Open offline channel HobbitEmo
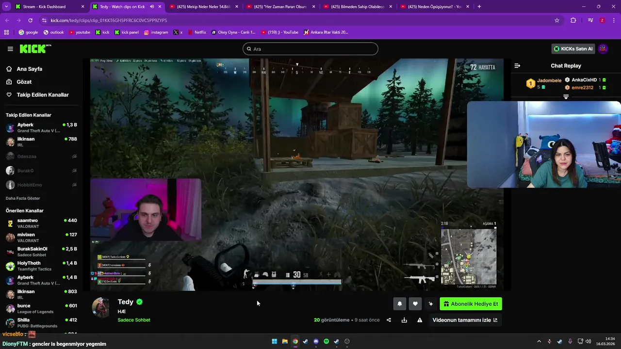 [41, 185]
